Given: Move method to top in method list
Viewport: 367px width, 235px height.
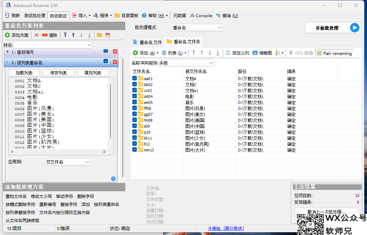Looking at the screenshot, I should (65, 35).
